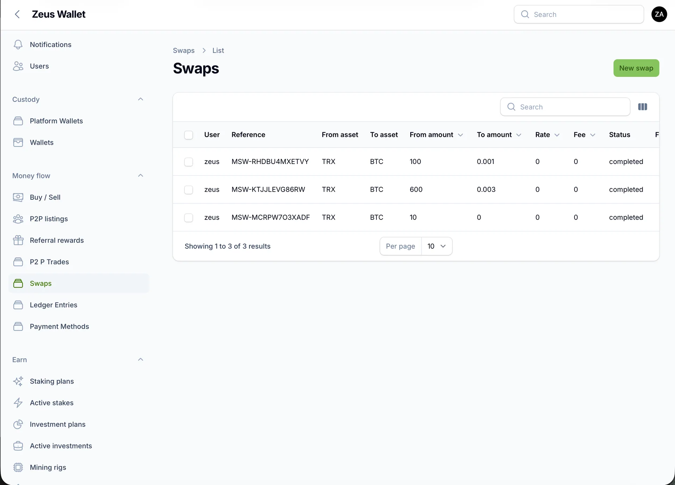This screenshot has height=485, width=675.
Task: Click the Investment plans pie chart icon
Action: pyautogui.click(x=18, y=424)
